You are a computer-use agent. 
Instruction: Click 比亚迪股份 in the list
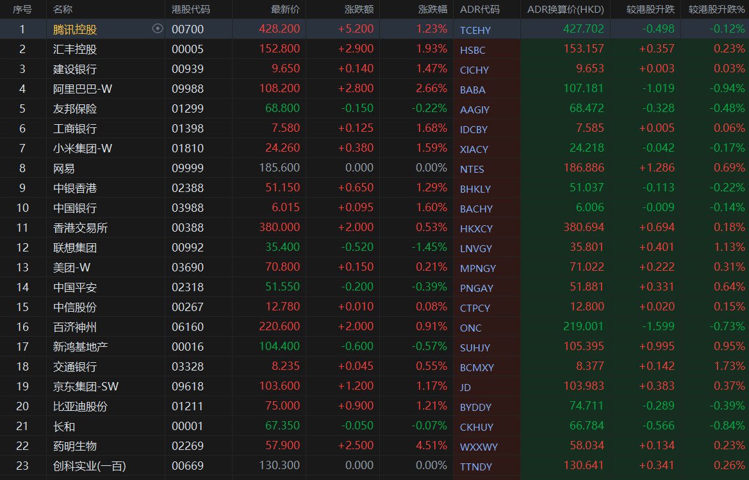80,406
